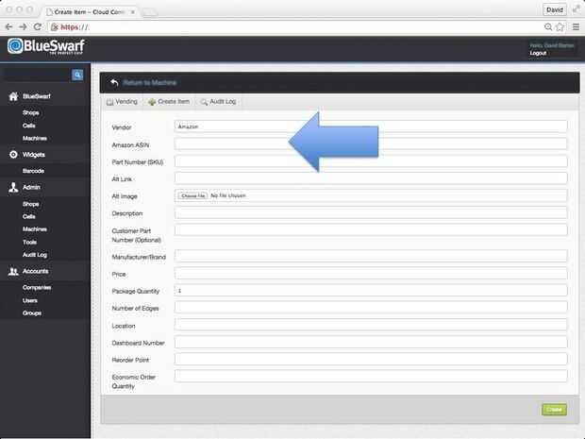
Task: Click the bookmark star icon in address bar
Action: click(x=560, y=26)
